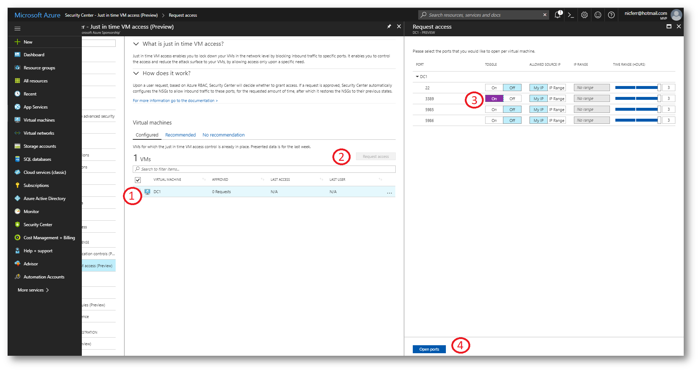Click Request access button
This screenshot has height=371, width=699.
click(x=376, y=157)
